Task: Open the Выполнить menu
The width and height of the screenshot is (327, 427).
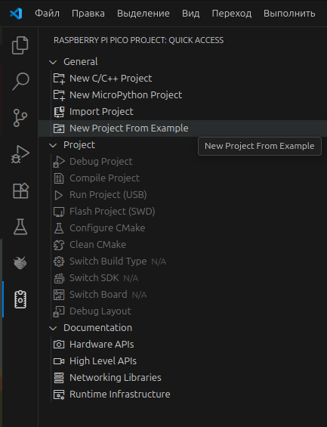Action: [x=289, y=14]
